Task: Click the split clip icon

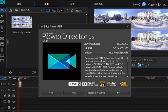Action: (x=20, y=72)
